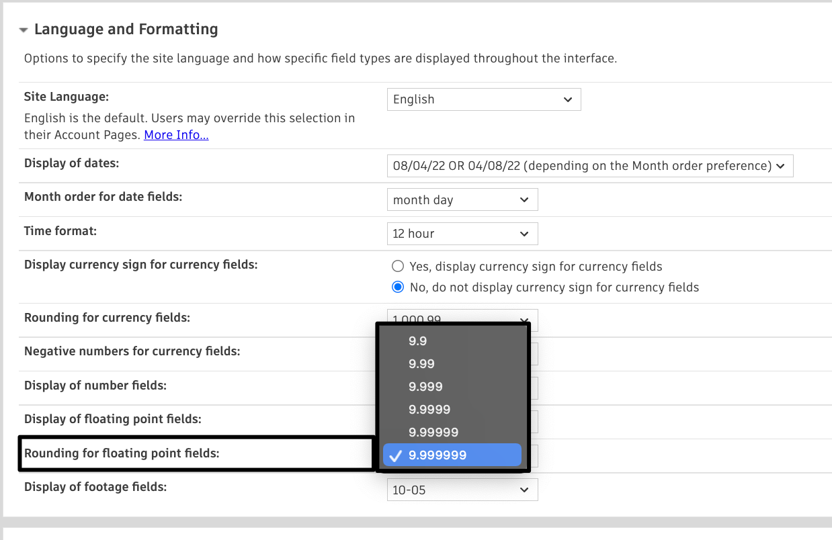
Task: Choose 9.9 rounding option
Action: coord(418,341)
